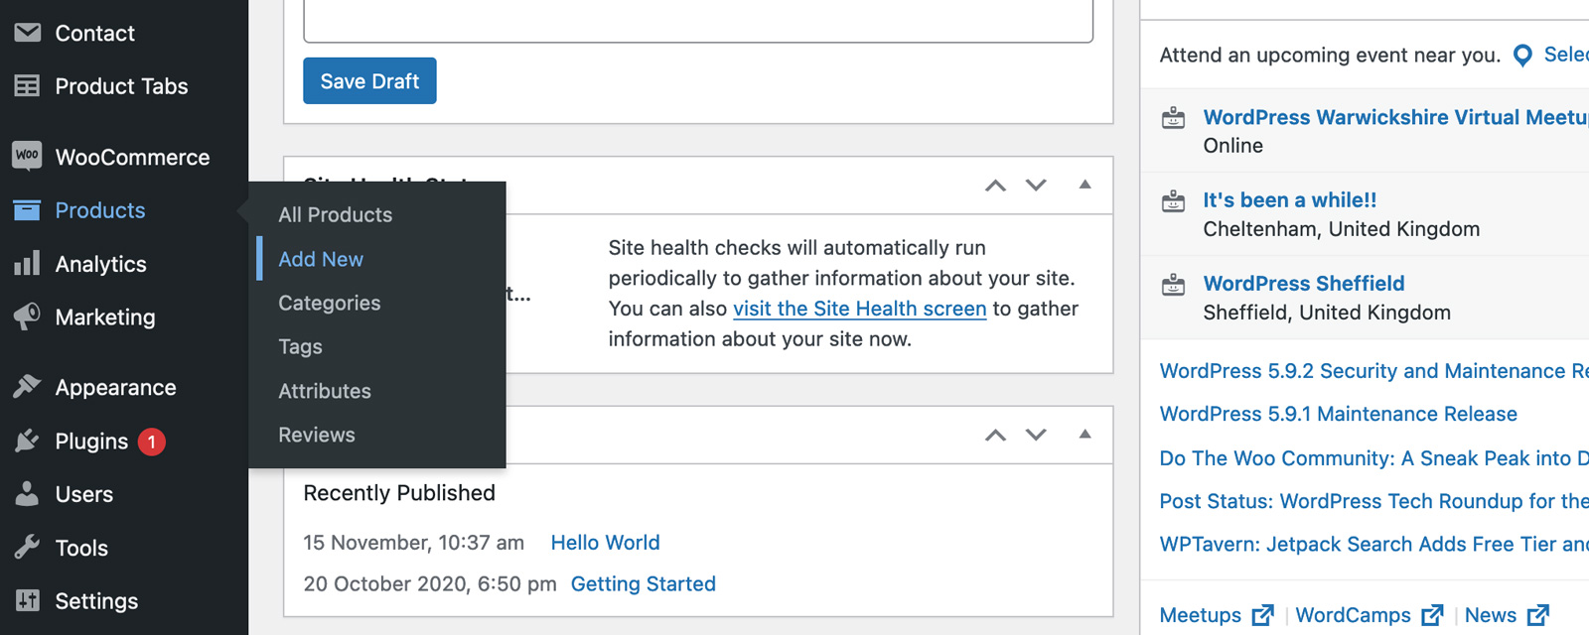
Task: Collapse the Site Health widget
Action: (1083, 185)
